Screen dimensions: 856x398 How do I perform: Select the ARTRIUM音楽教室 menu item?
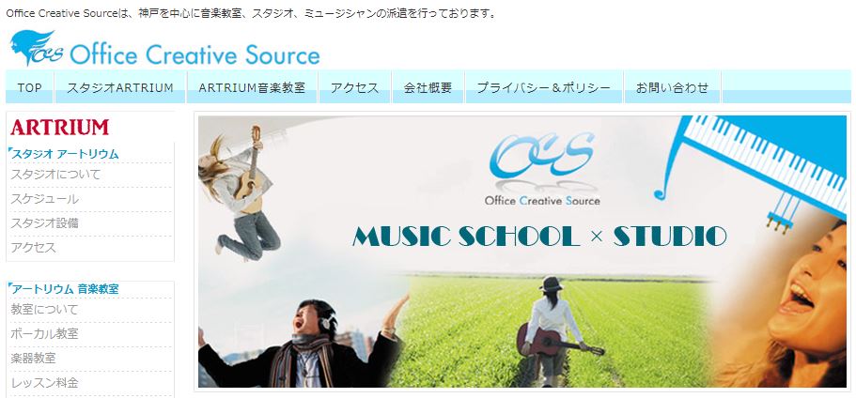click(x=252, y=87)
